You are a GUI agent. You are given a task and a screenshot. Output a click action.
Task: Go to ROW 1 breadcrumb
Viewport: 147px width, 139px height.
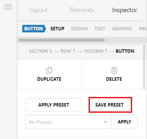tap(68, 51)
